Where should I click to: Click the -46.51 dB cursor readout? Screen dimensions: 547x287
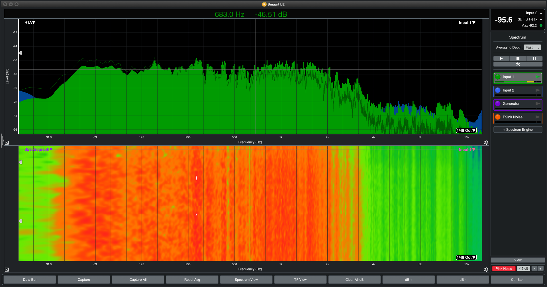coord(271,14)
